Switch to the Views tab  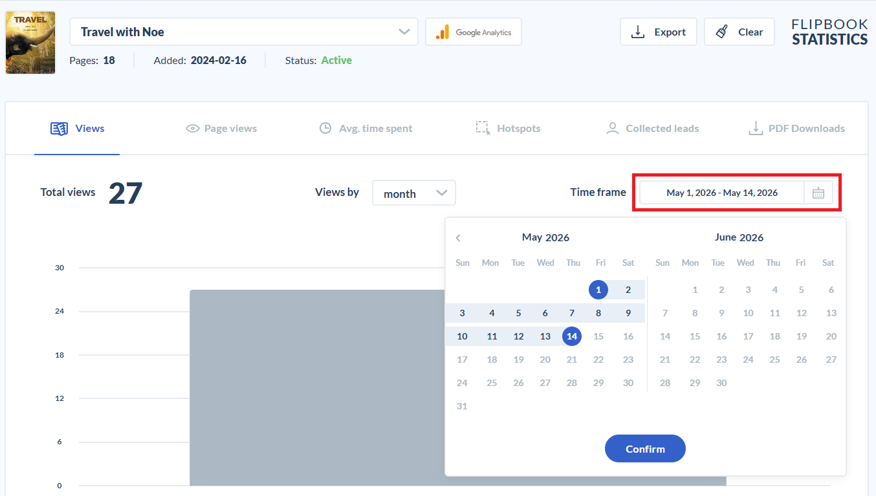click(77, 128)
